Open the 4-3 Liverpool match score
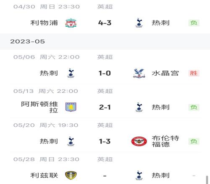Image resolution: width=210 pixels, height=184 pixels. coord(105,23)
